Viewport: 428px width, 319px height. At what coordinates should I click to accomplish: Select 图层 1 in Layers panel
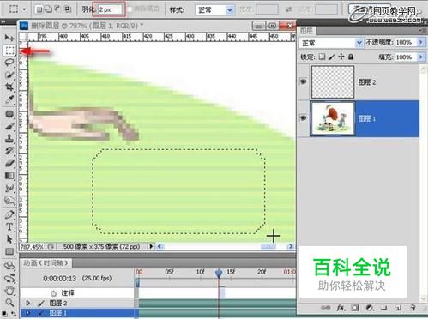(359, 118)
